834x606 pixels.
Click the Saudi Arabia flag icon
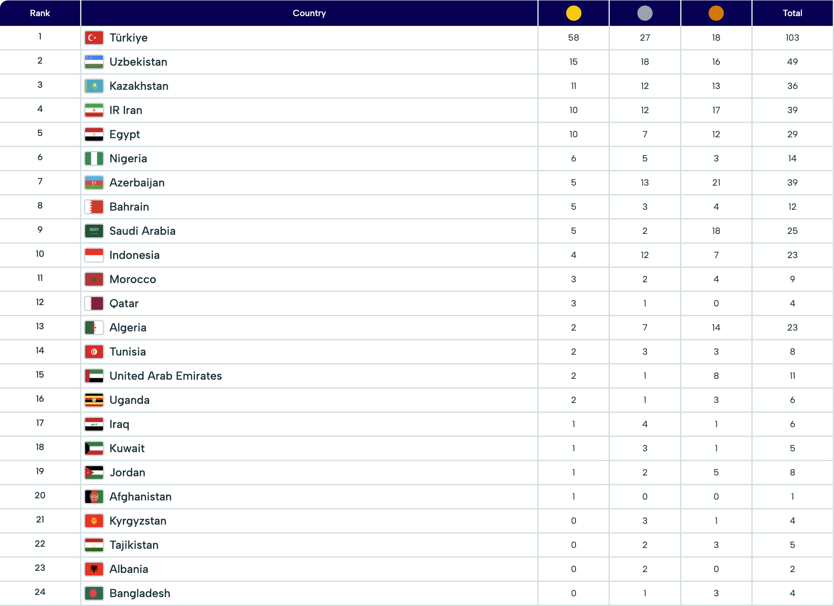click(x=94, y=231)
